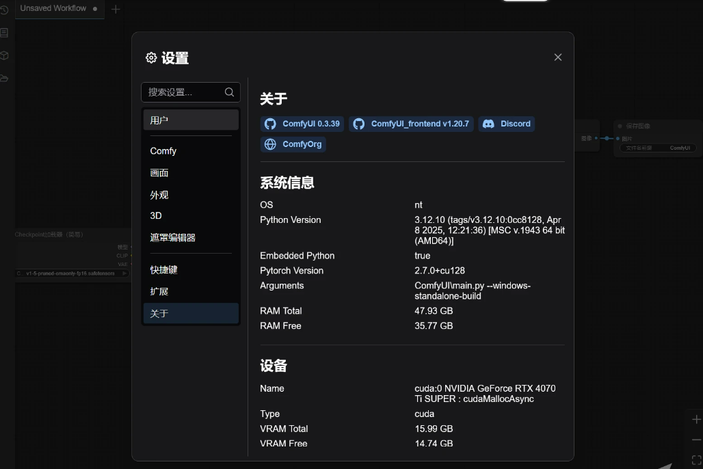The image size is (703, 469).
Task: Open the queue history sidebar icon
Action: 4,10
